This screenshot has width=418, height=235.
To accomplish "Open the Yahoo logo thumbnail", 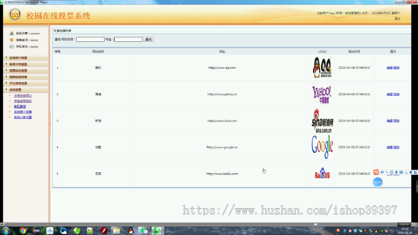I will pos(322,94).
